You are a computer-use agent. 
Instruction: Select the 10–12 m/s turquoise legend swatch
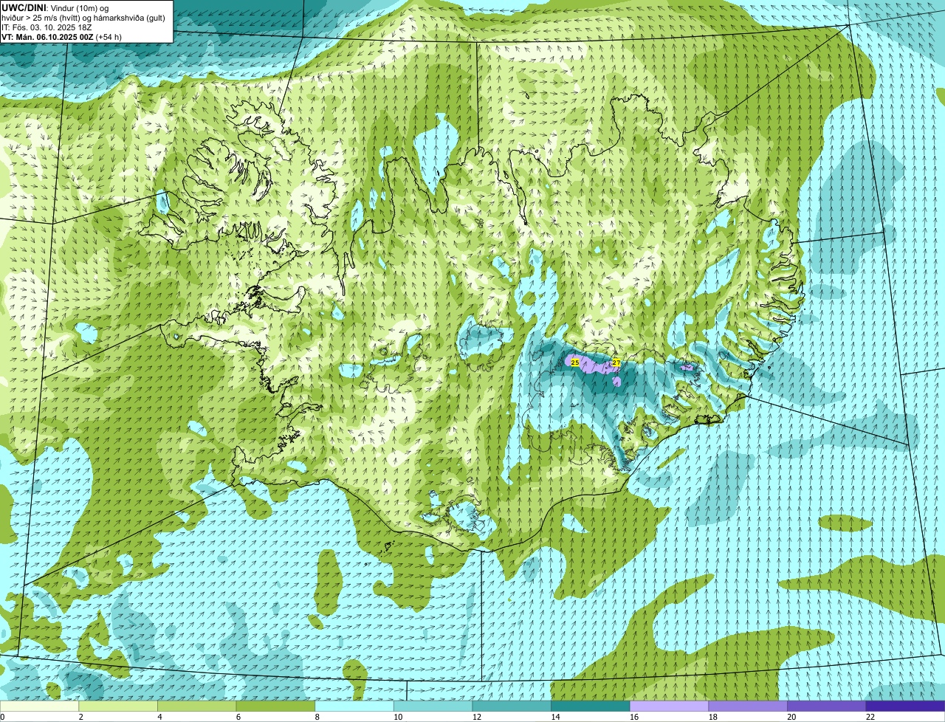click(433, 706)
